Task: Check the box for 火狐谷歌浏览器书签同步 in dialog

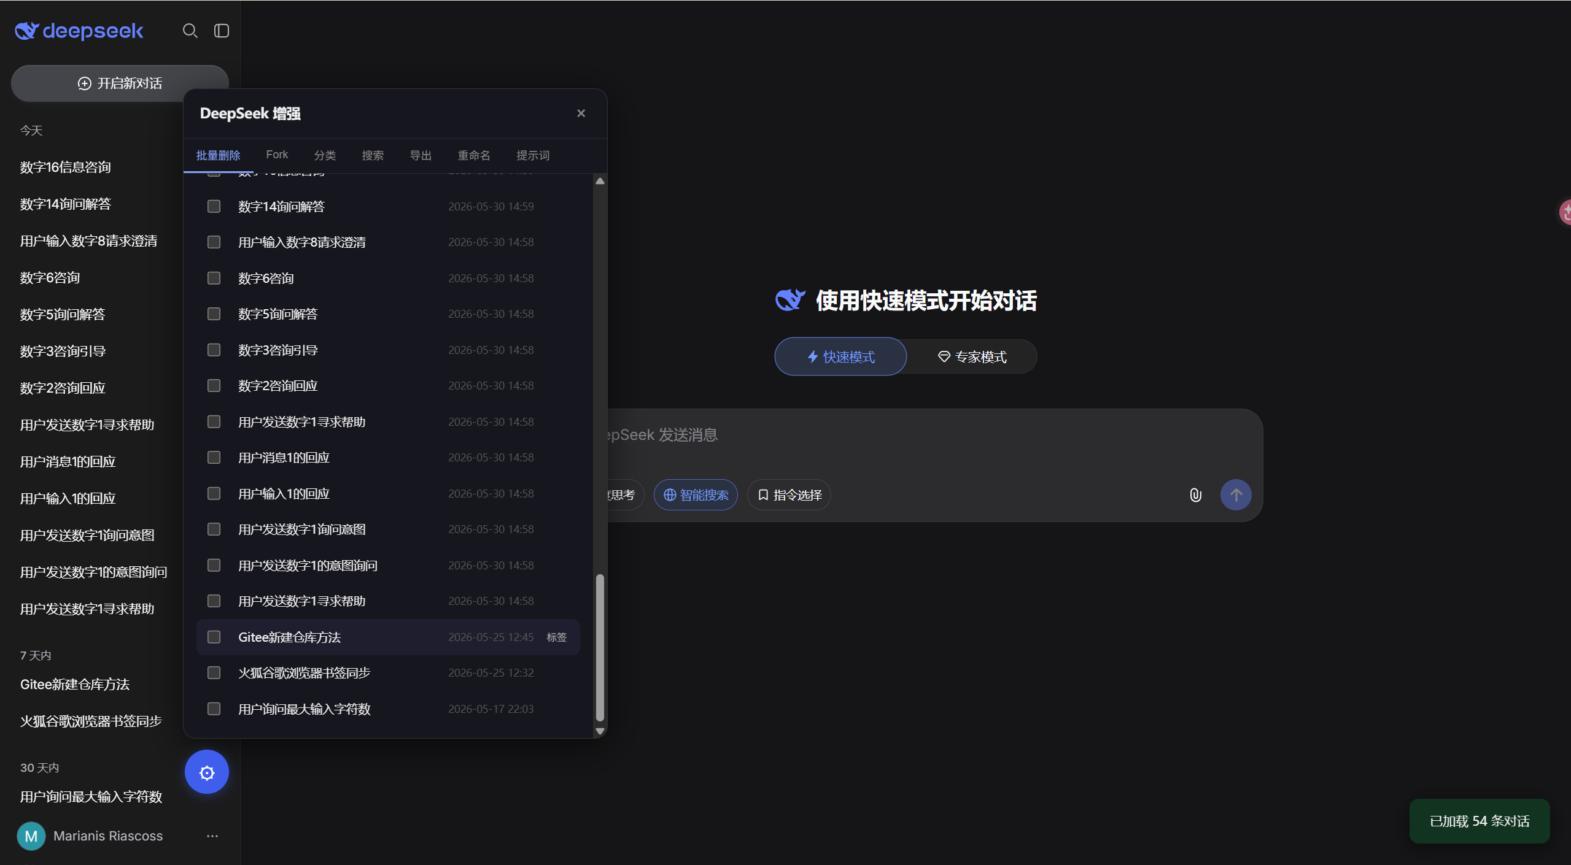Action: (x=214, y=673)
